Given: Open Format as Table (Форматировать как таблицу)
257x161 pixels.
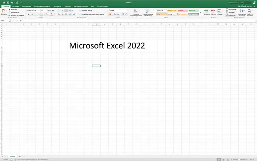Looking at the screenshot, I should pos(148,12).
